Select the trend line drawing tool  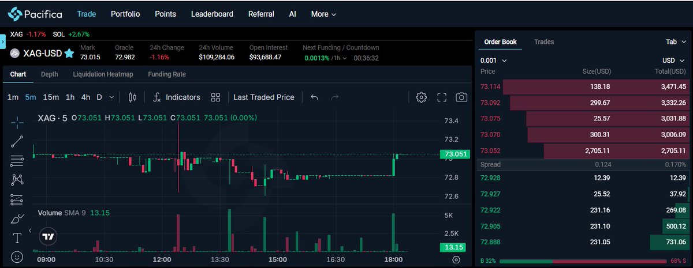click(x=17, y=141)
